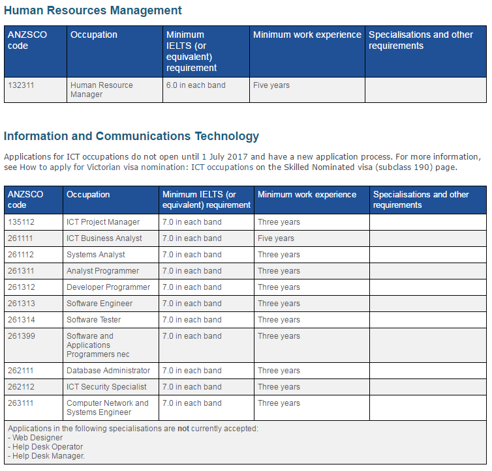The width and height of the screenshot is (492, 471).
Task: Click the Systems Analyst row entry
Action: click(96, 255)
